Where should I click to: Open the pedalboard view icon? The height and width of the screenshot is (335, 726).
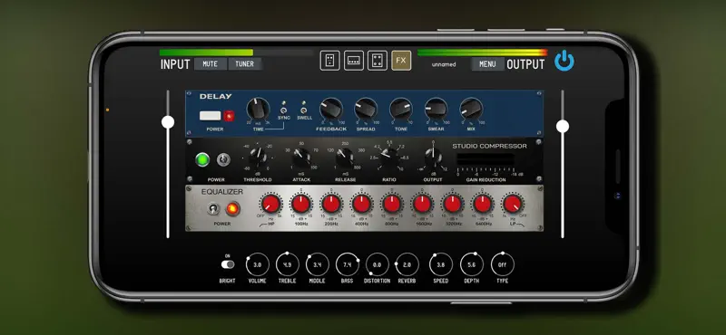point(329,61)
